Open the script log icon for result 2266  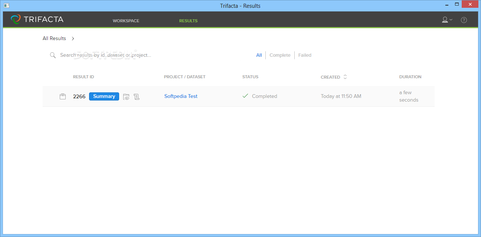point(137,97)
